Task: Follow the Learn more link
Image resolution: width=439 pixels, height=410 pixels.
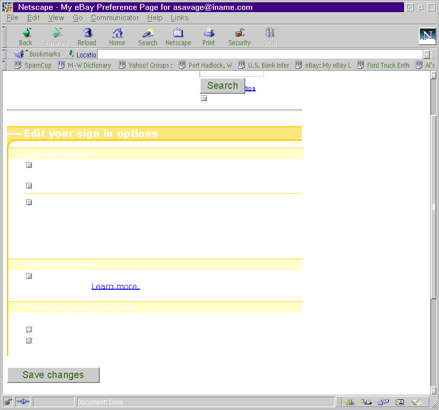Action: click(116, 286)
